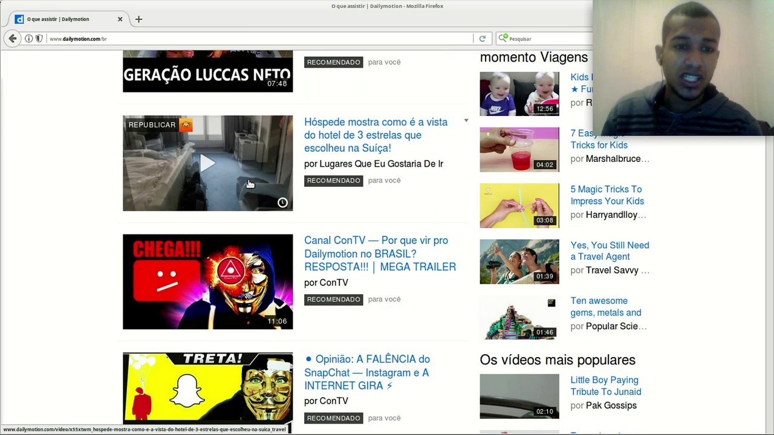The width and height of the screenshot is (774, 435).
Task: Reload the page with refresh icon
Action: point(482,39)
